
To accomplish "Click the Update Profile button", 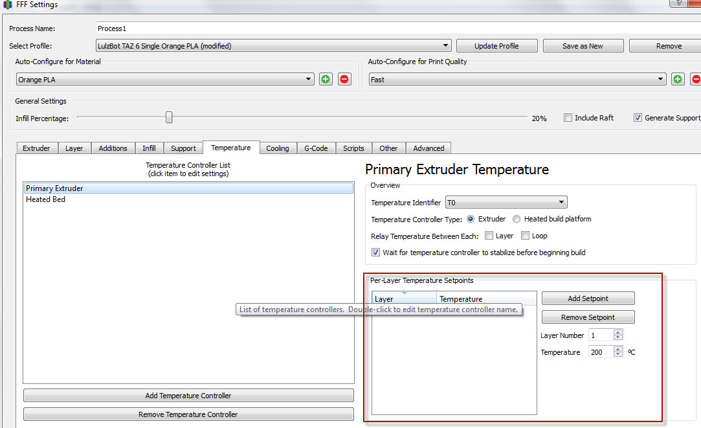I will coord(496,45).
